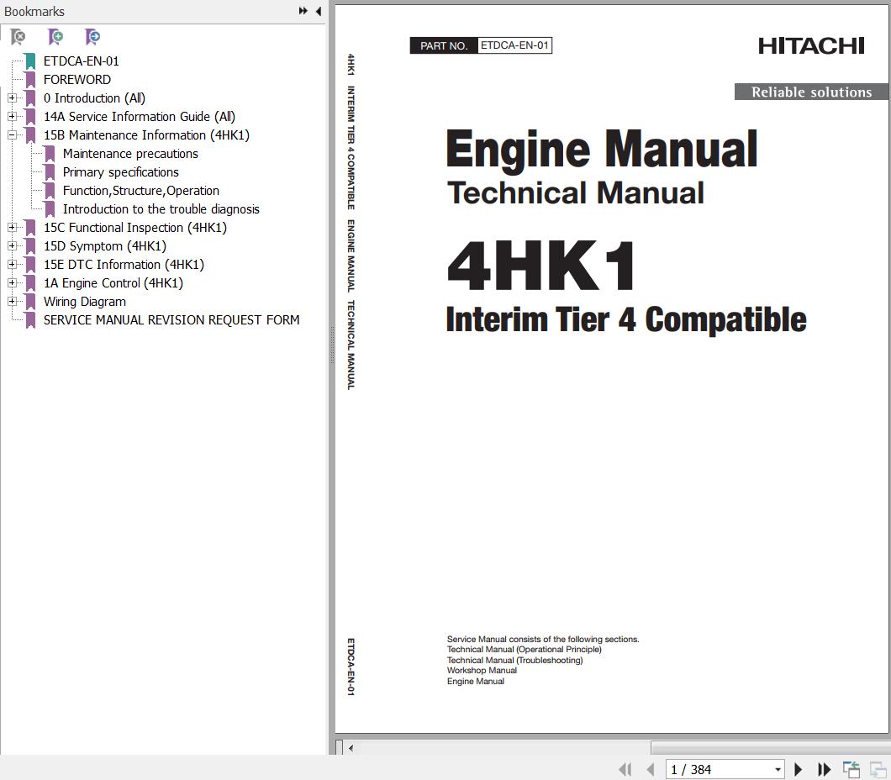The image size is (891, 780).
Task: Open SERVICE MANUAL REVISION REQUEST FORM bookmark
Action: point(171,320)
